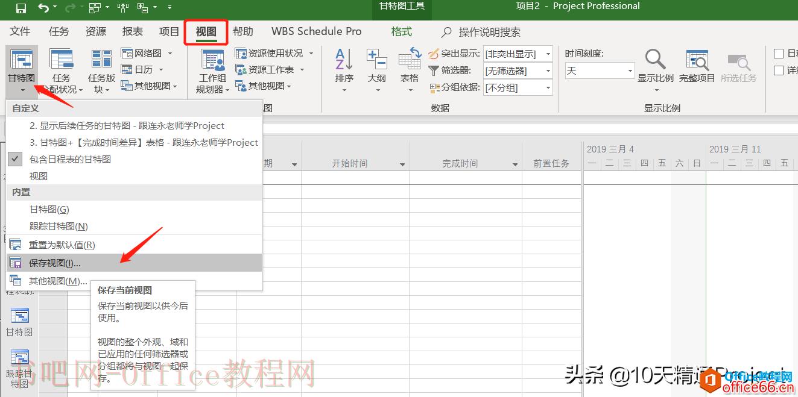Click the Group By icon
This screenshot has width=798, height=397.
[x=435, y=88]
